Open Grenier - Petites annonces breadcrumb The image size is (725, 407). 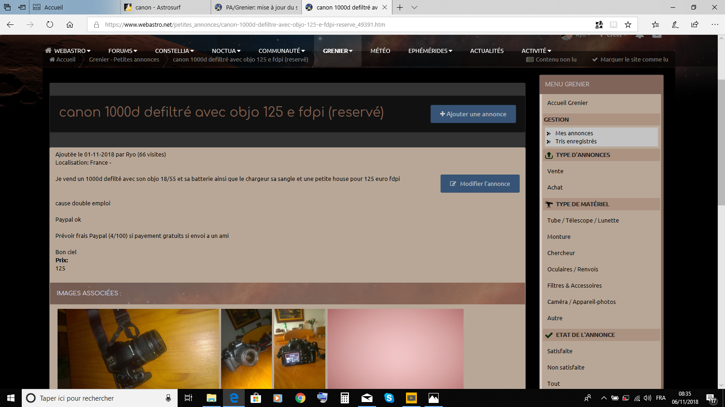click(124, 59)
